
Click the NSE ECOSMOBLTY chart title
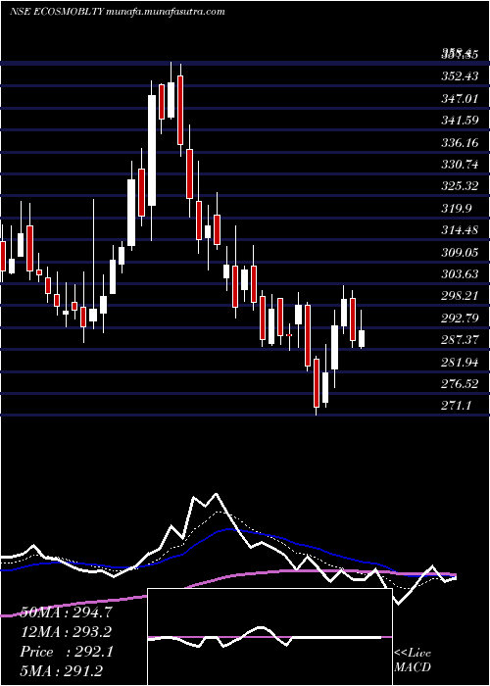[x=118, y=12]
